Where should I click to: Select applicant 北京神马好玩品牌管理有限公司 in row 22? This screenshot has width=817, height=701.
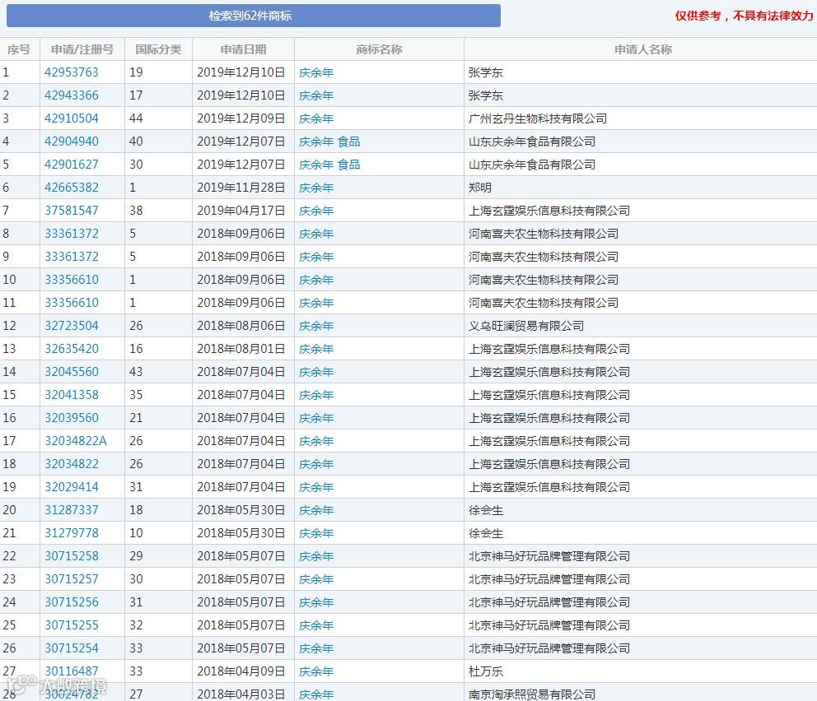(549, 556)
